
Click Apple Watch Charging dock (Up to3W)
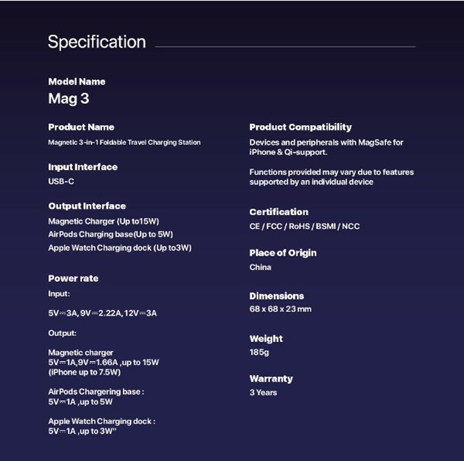coord(120,248)
